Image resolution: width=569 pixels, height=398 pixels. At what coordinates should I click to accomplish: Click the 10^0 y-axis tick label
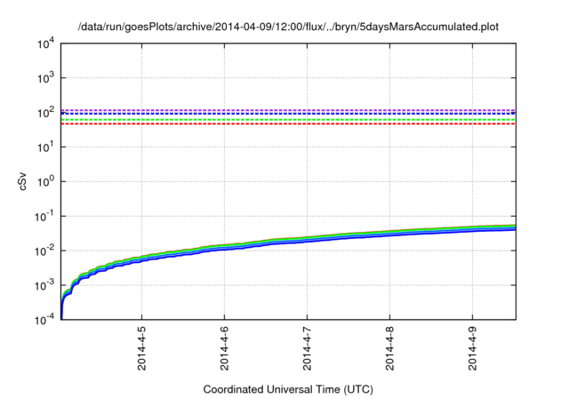point(45,181)
